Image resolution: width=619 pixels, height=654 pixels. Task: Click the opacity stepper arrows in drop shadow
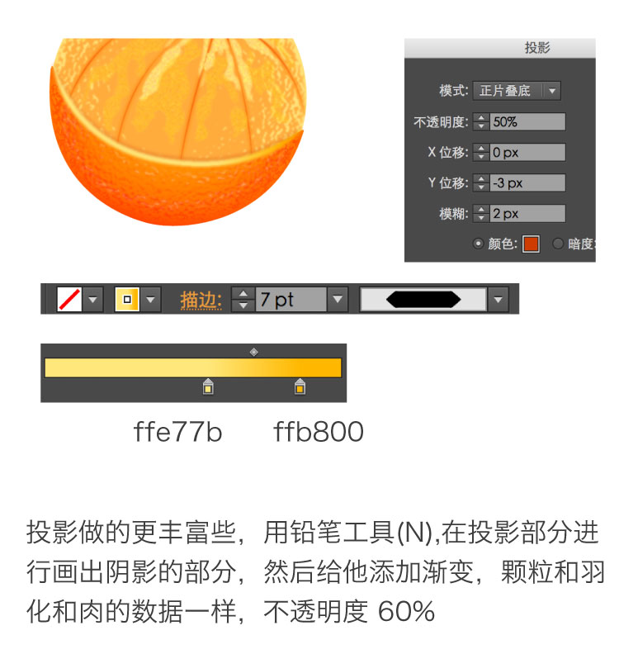pos(481,121)
